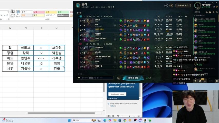Viewport: 219px width, 123px height.
Task: Open Microsoft Store from the taskbar
Action: point(120,120)
